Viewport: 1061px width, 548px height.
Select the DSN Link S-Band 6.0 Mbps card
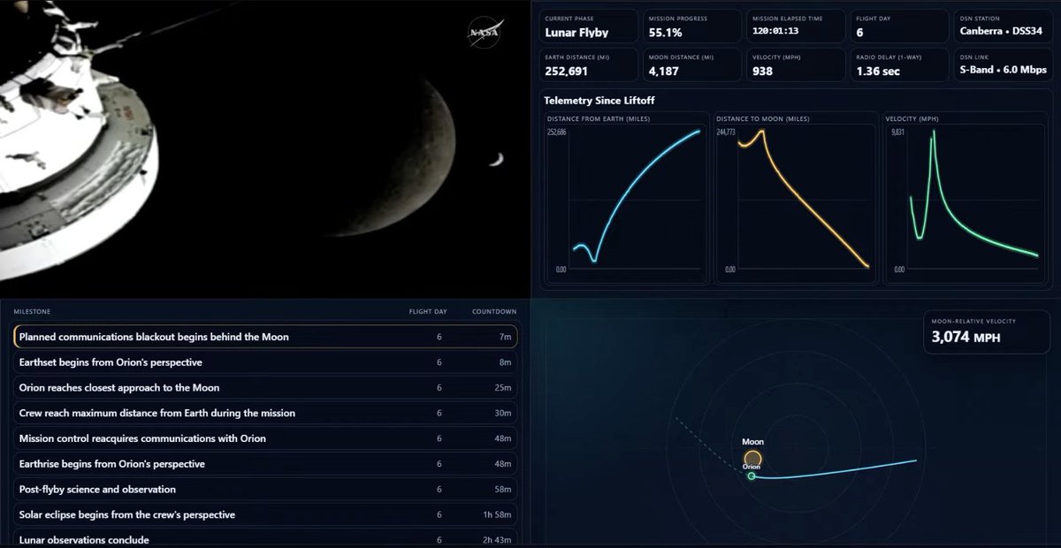click(x=1003, y=65)
